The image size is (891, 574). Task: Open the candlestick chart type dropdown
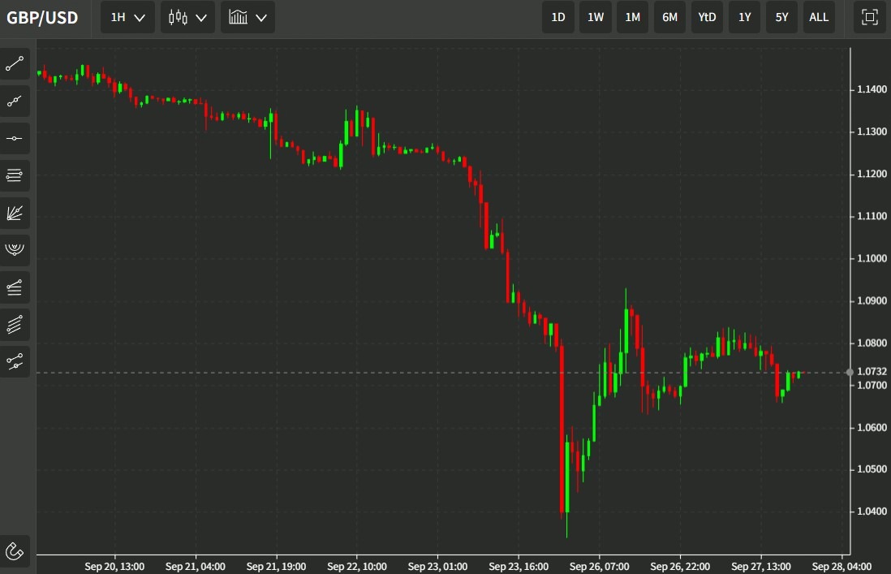[x=187, y=17]
